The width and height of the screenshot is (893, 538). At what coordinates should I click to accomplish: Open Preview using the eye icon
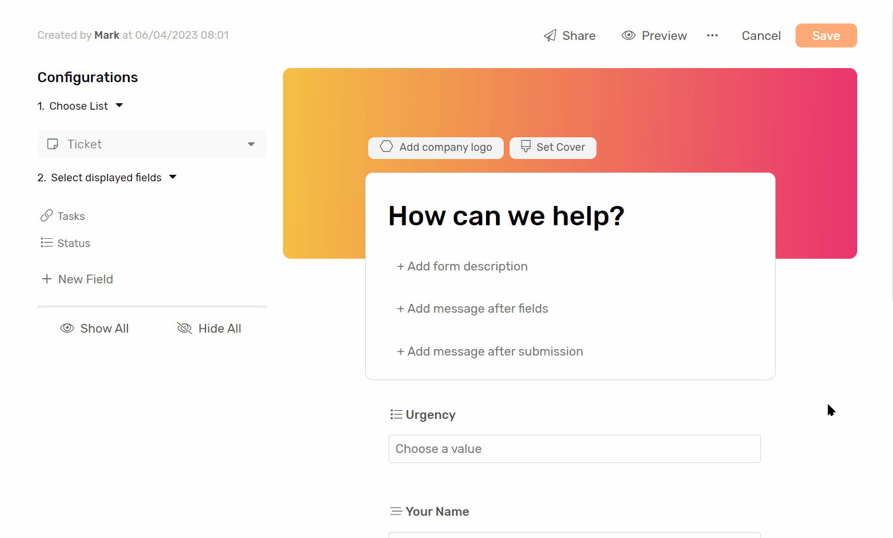point(629,35)
